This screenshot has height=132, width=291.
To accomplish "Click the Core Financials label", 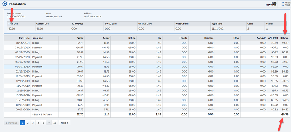I will tap(271, 4).
